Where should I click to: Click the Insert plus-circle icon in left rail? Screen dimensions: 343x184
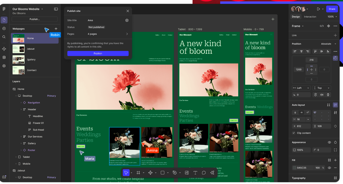tap(4, 29)
